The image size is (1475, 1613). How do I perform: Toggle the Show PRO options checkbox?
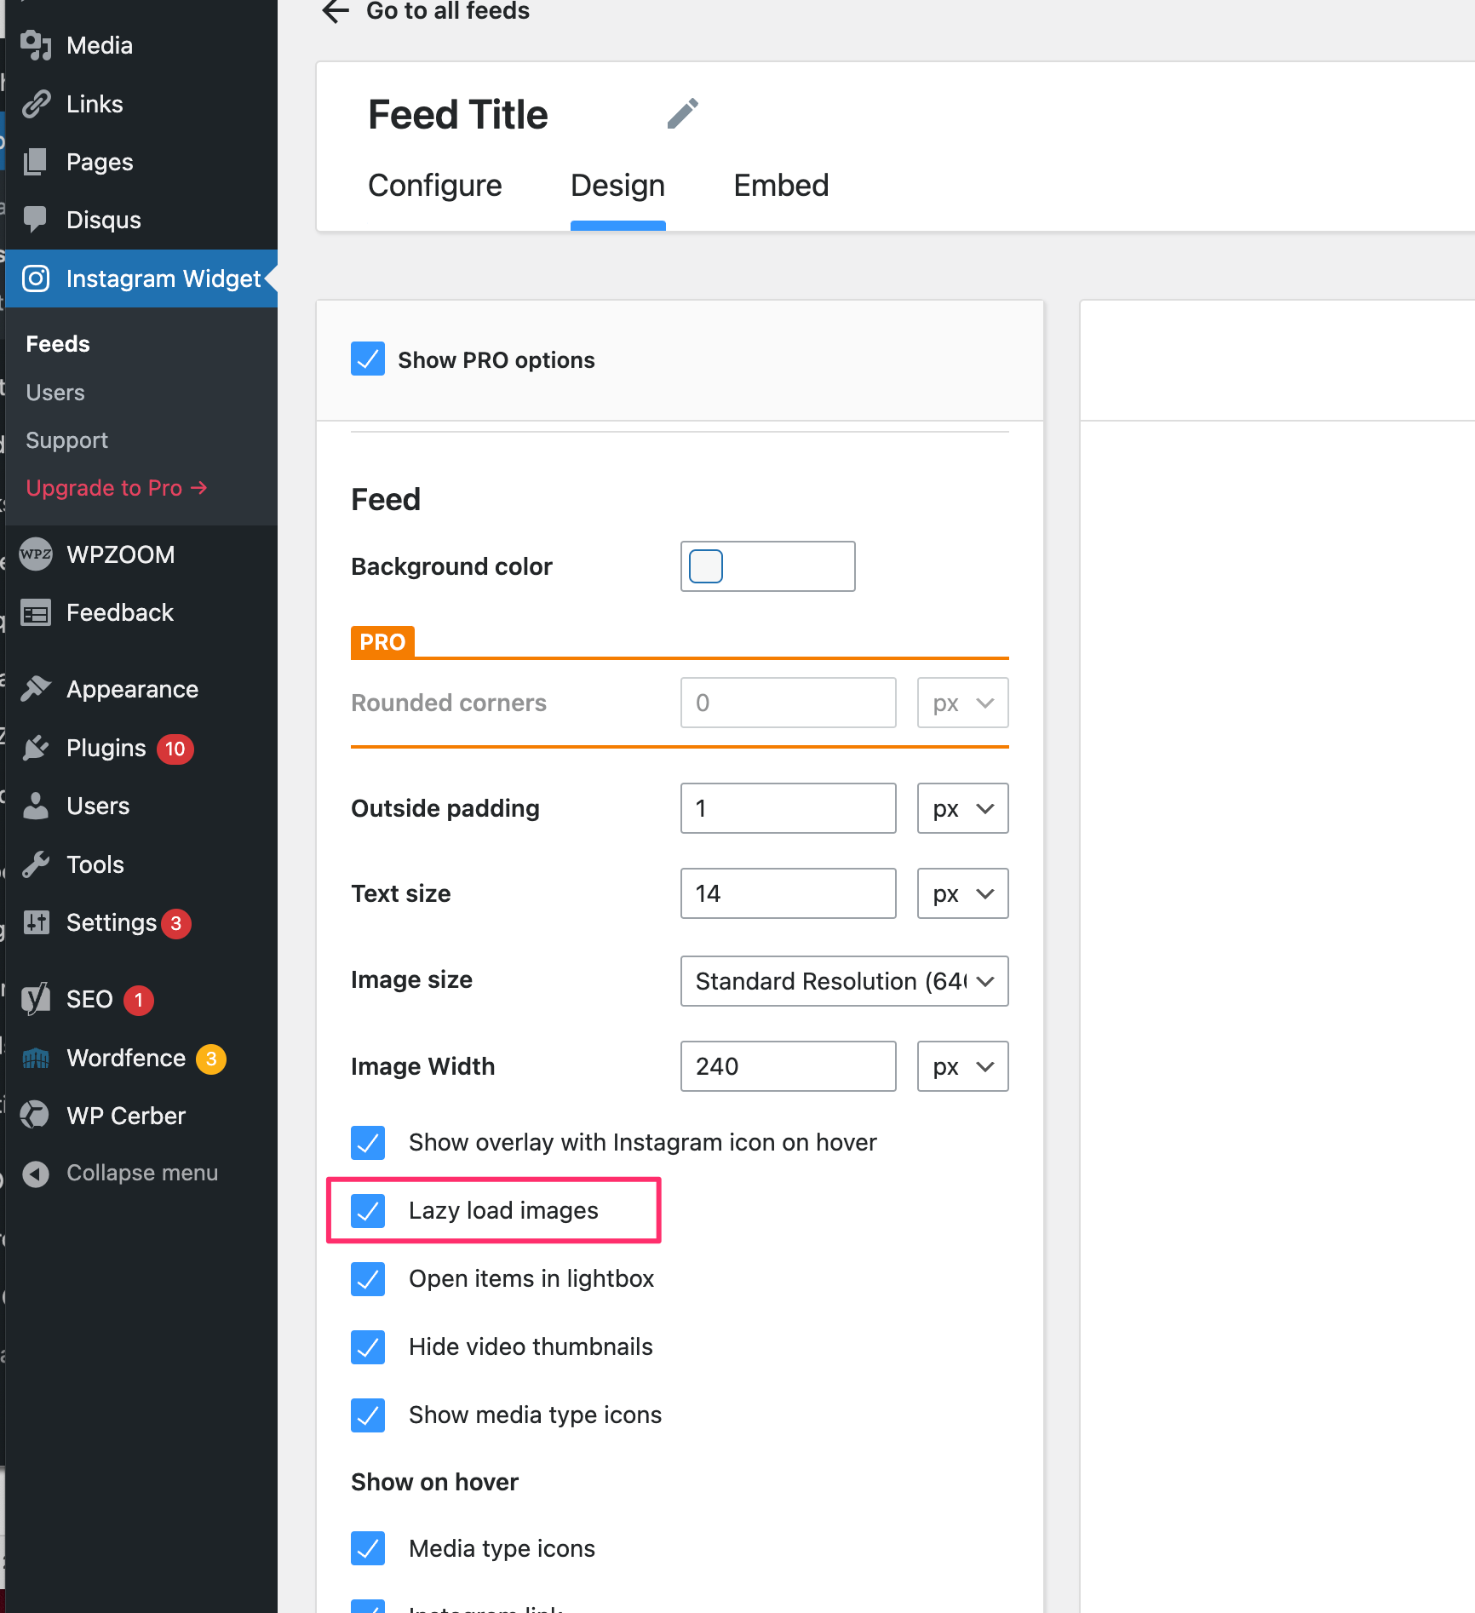pyautogui.click(x=368, y=359)
